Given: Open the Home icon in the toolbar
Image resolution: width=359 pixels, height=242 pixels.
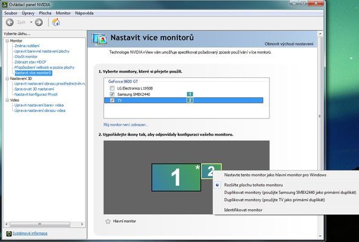Looking at the screenshot, I should (56, 22).
